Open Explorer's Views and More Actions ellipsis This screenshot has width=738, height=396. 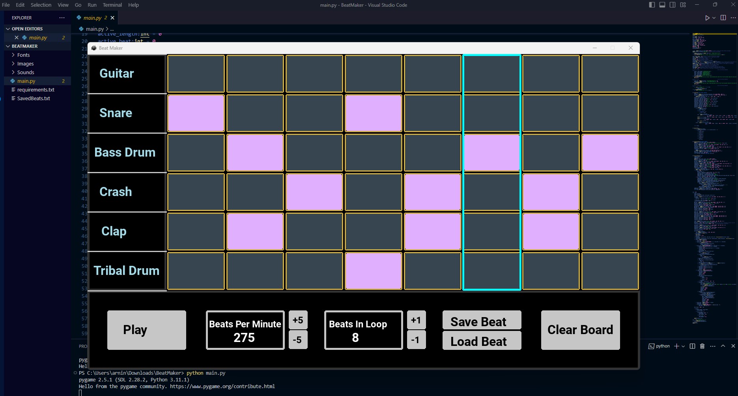62,18
